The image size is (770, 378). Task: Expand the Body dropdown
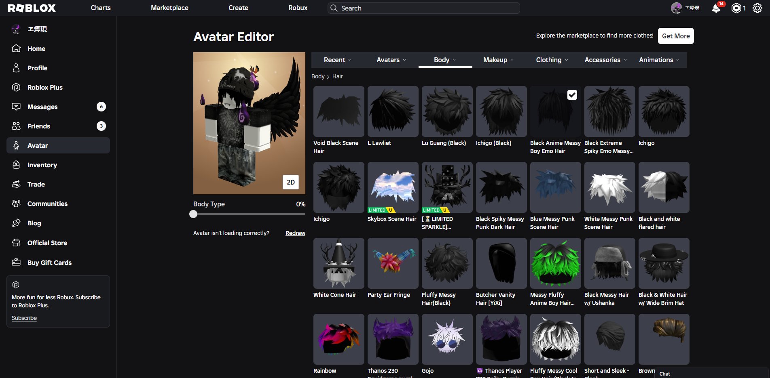click(x=445, y=60)
